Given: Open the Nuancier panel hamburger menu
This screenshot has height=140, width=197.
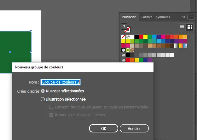Looking at the screenshot, I should (191, 17).
